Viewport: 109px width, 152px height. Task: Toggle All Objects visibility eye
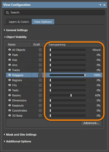(10, 50)
